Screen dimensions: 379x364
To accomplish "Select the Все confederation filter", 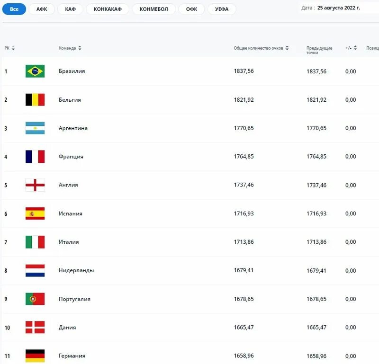I will pyautogui.click(x=14, y=9).
